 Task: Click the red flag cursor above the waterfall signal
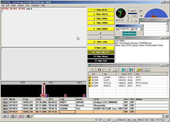[44, 84]
